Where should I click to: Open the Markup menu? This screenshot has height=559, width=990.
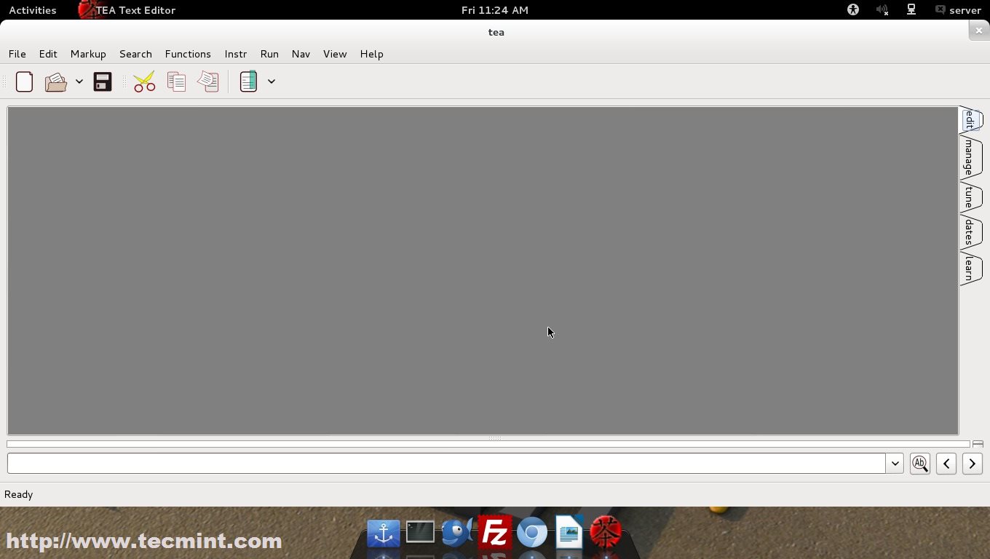pyautogui.click(x=87, y=54)
